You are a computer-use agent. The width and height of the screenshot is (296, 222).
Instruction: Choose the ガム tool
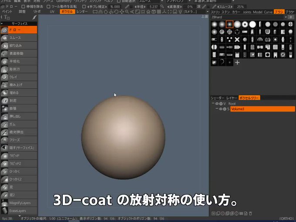[19, 124]
